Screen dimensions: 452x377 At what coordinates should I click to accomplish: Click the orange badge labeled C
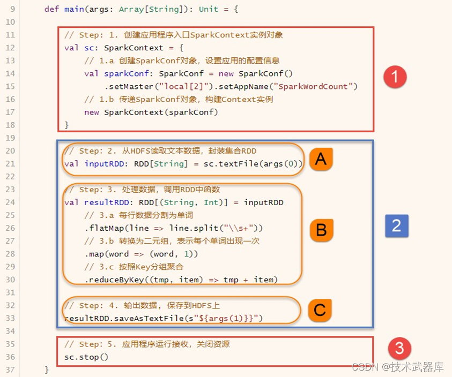pos(320,311)
